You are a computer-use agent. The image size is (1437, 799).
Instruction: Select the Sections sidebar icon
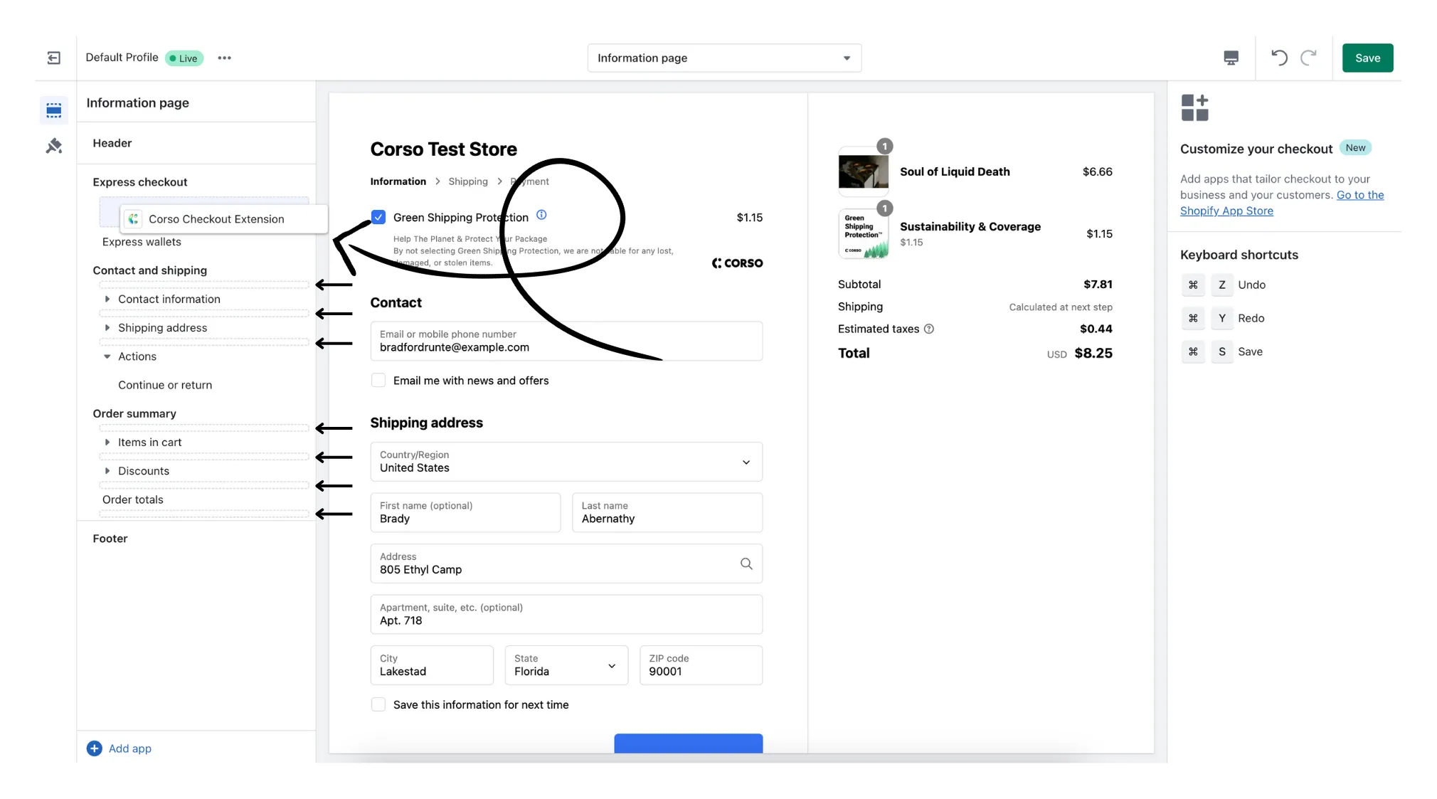(54, 110)
